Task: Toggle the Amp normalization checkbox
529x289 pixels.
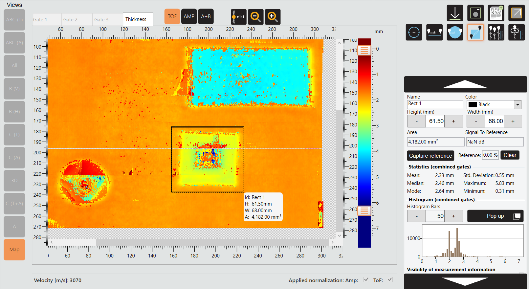Action: click(x=366, y=279)
